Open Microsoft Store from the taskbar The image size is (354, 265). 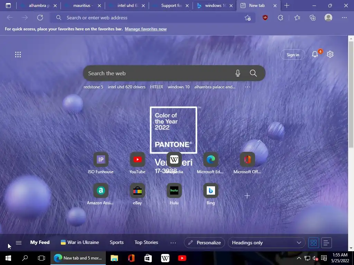(148, 258)
